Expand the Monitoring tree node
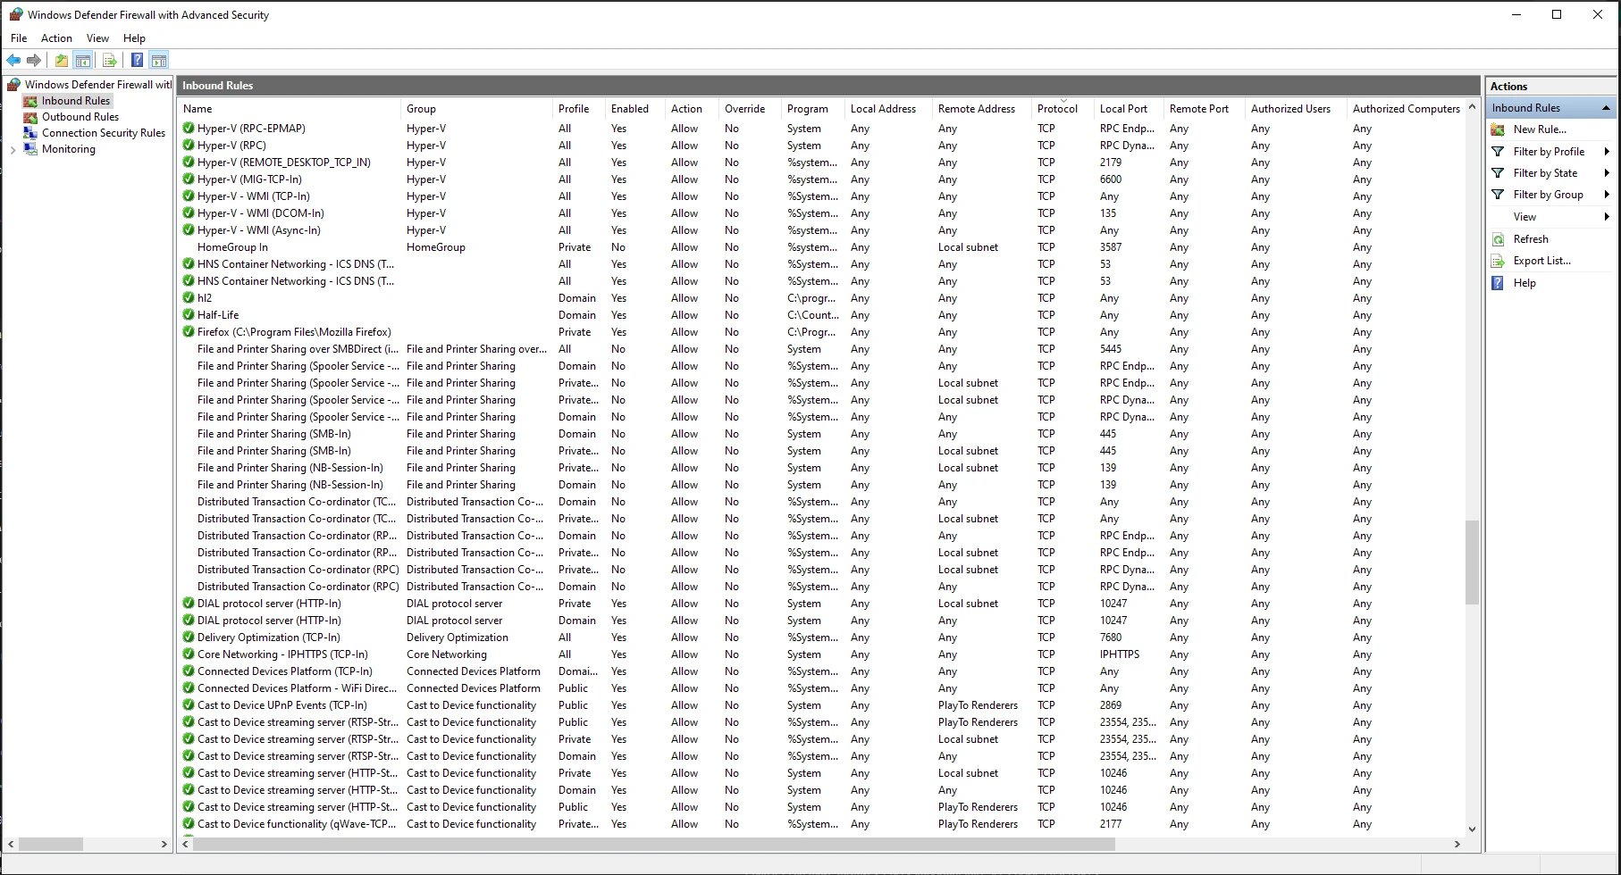This screenshot has width=1621, height=875. 13,150
